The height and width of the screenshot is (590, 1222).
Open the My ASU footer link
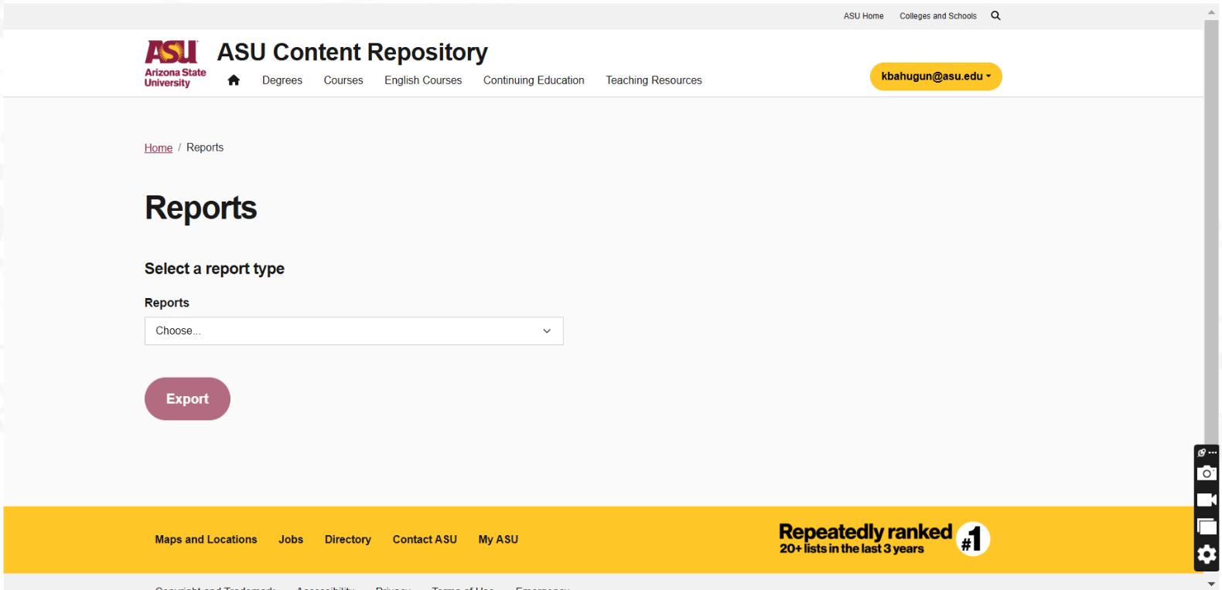click(x=498, y=539)
